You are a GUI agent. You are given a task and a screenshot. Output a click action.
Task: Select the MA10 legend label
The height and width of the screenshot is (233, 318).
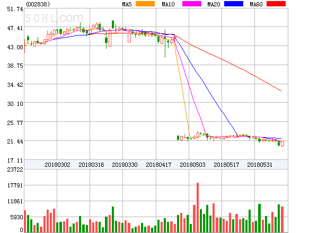click(x=168, y=4)
